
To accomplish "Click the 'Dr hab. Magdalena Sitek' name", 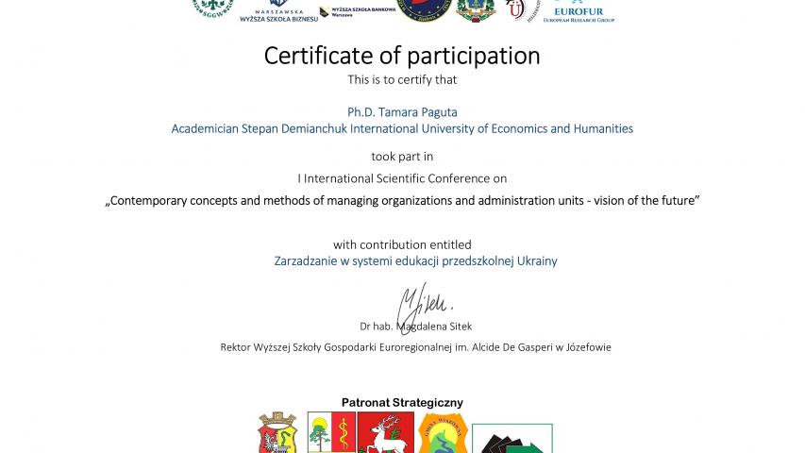I will (x=415, y=327).
